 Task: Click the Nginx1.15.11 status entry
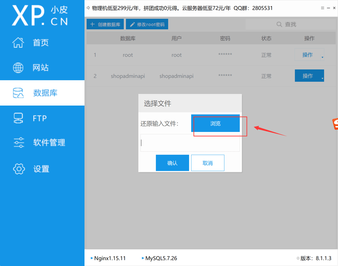(108, 258)
